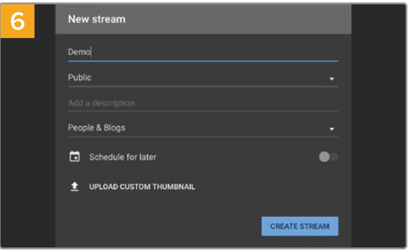This screenshot has width=408, height=252.
Task: Focus the stream title field containing Demo
Action: pos(203,52)
